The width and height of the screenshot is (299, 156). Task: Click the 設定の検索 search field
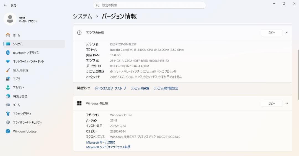[149, 5]
